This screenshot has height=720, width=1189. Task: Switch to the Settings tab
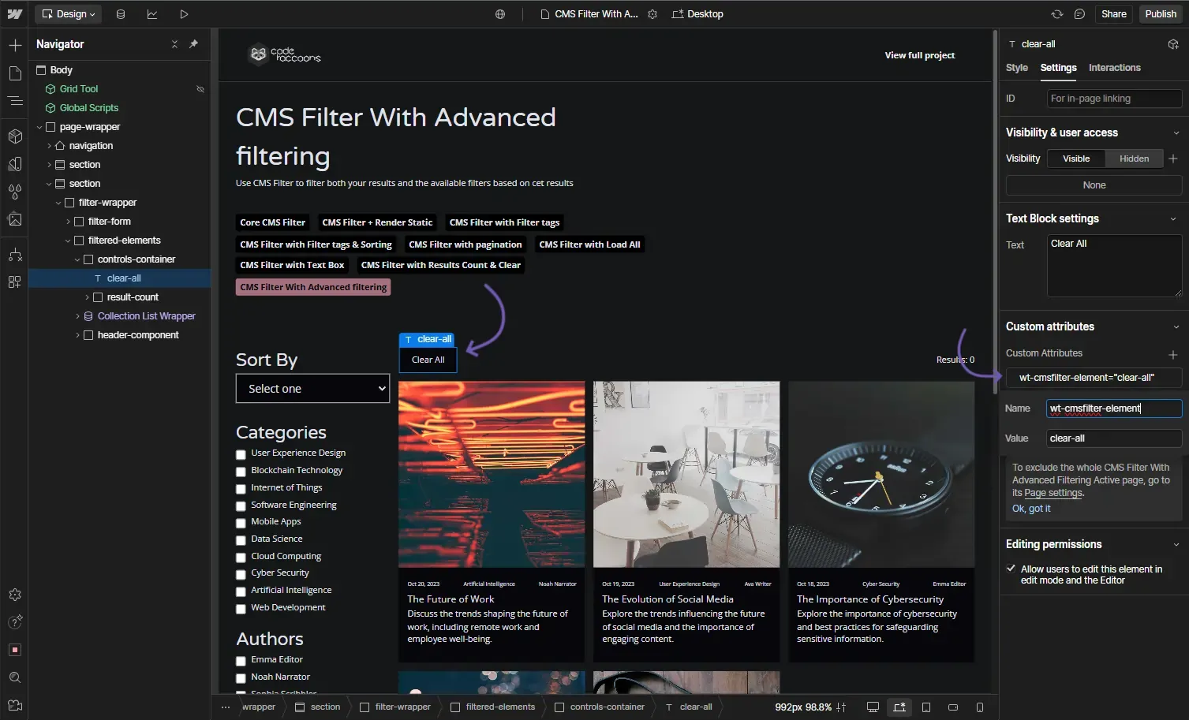pyautogui.click(x=1058, y=68)
